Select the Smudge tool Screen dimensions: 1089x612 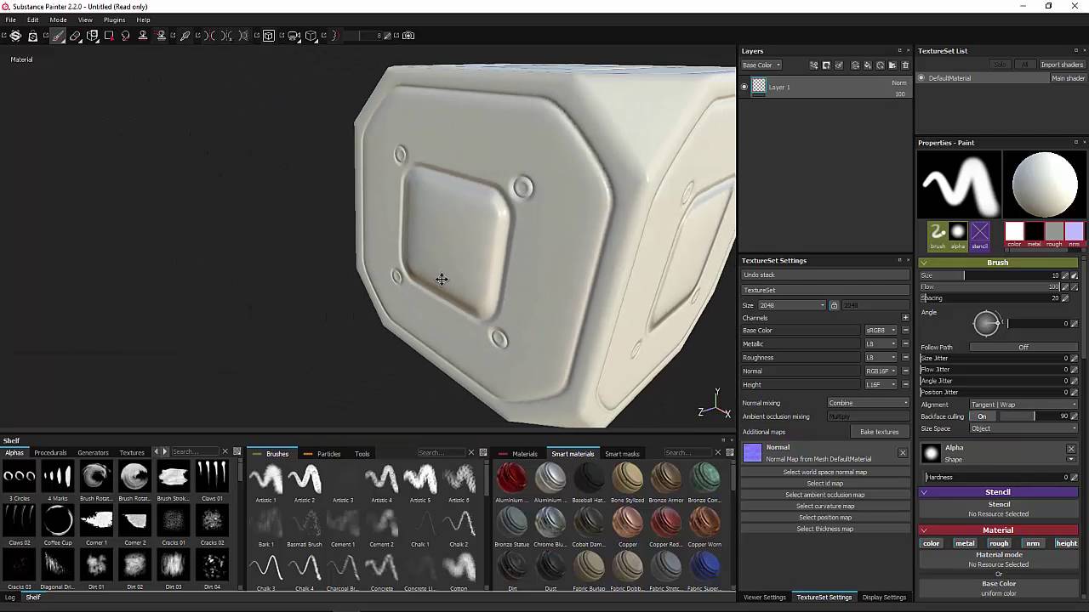pyautogui.click(x=125, y=36)
